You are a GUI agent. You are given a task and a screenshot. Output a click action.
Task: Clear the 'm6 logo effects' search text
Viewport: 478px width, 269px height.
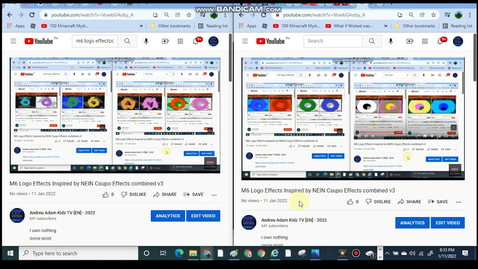pos(111,41)
